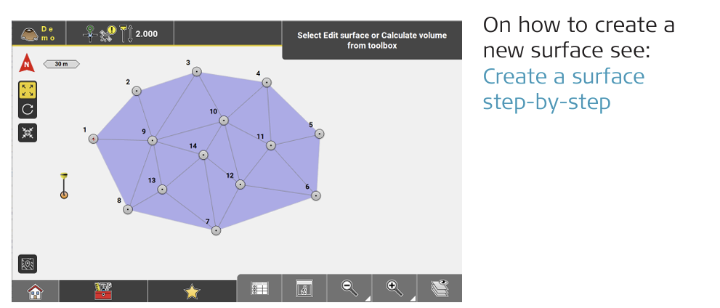Expand the zoom in options
Screen dimensions: 720x308
coord(395,288)
